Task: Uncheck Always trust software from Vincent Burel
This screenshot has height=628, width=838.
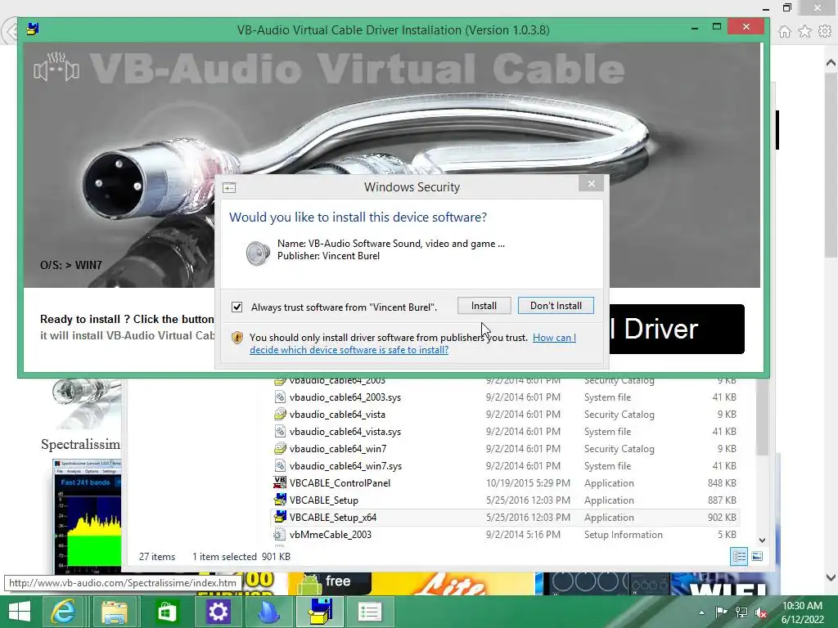Action: pyautogui.click(x=237, y=307)
